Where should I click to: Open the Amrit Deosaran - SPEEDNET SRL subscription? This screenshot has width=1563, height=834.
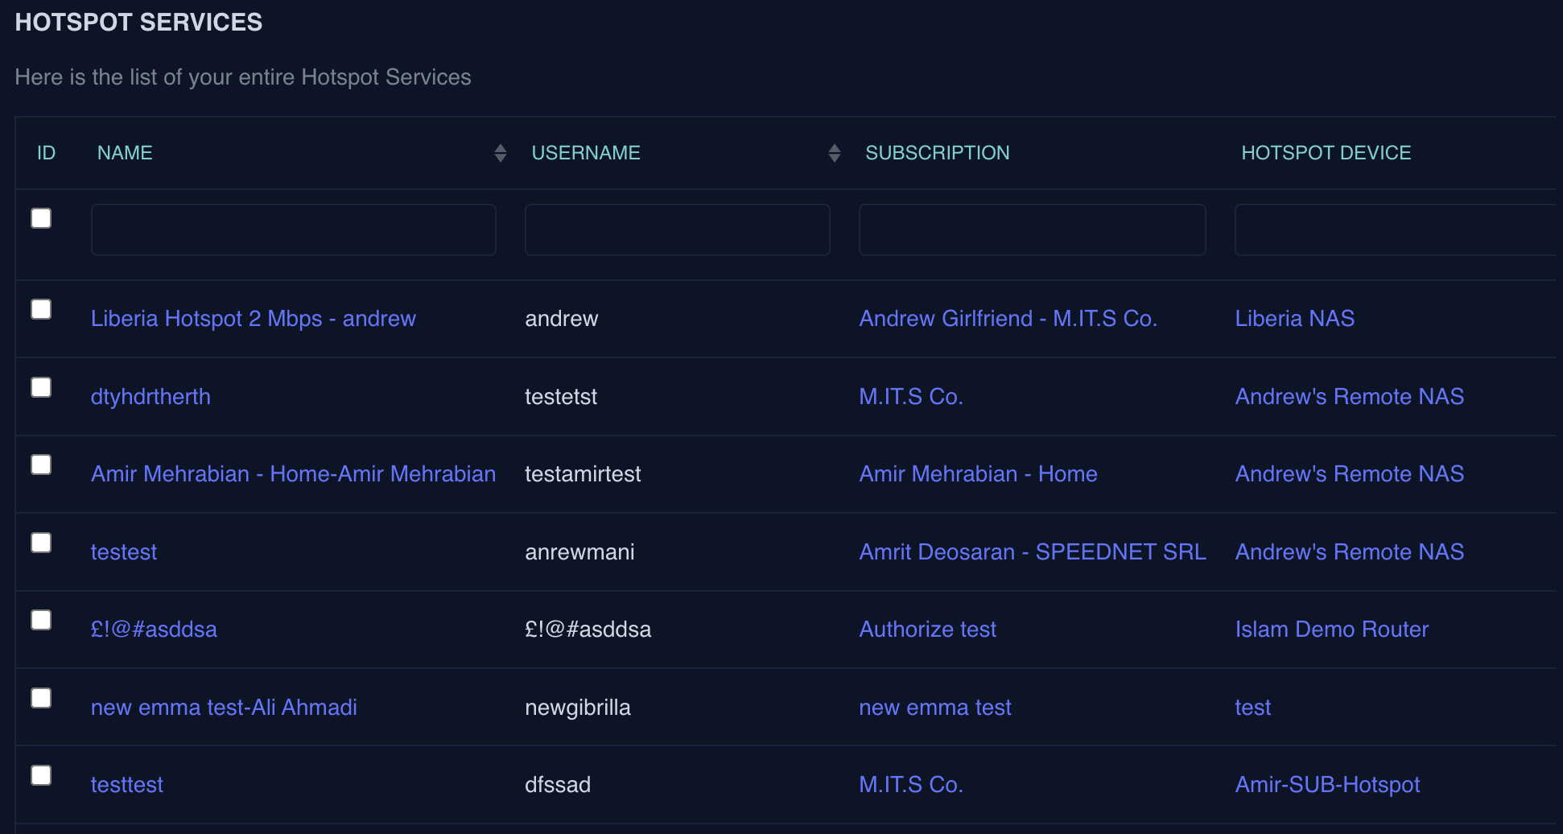(x=1033, y=551)
